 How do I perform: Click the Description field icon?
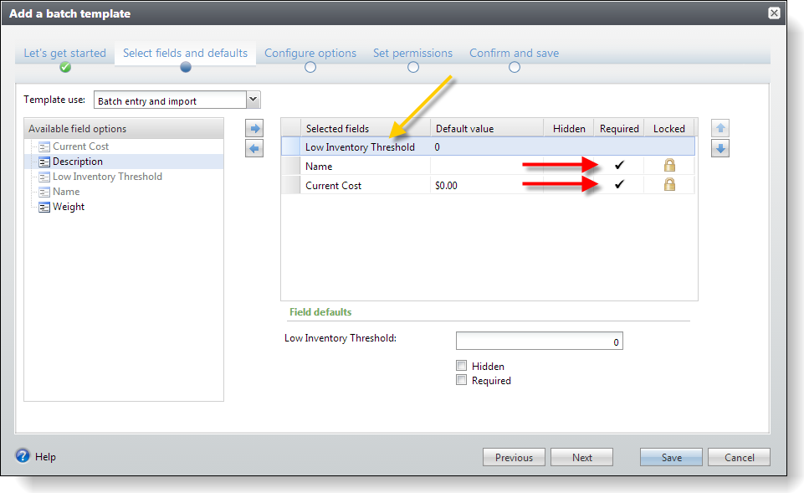pyautogui.click(x=44, y=162)
